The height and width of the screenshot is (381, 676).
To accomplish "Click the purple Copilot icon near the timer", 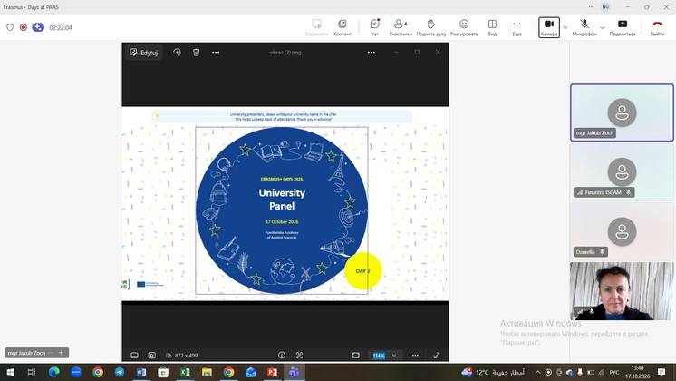I will (38, 27).
